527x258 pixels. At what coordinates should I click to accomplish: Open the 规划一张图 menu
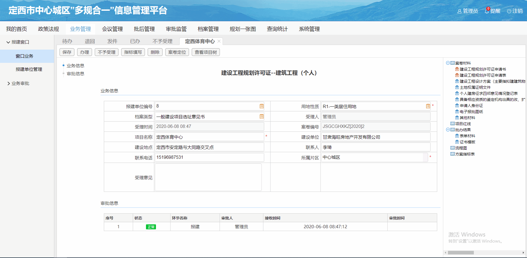243,29
